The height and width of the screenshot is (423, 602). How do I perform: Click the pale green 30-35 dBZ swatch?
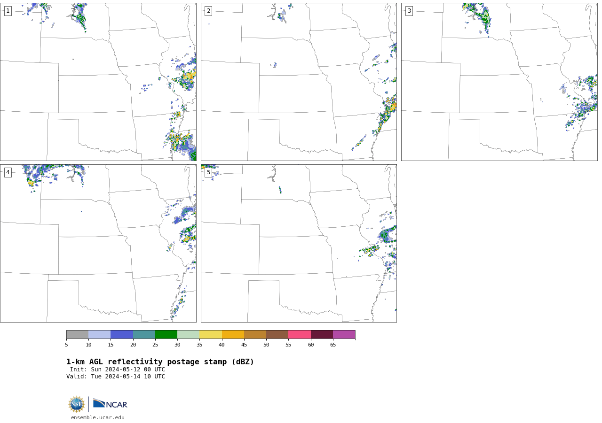189,335
